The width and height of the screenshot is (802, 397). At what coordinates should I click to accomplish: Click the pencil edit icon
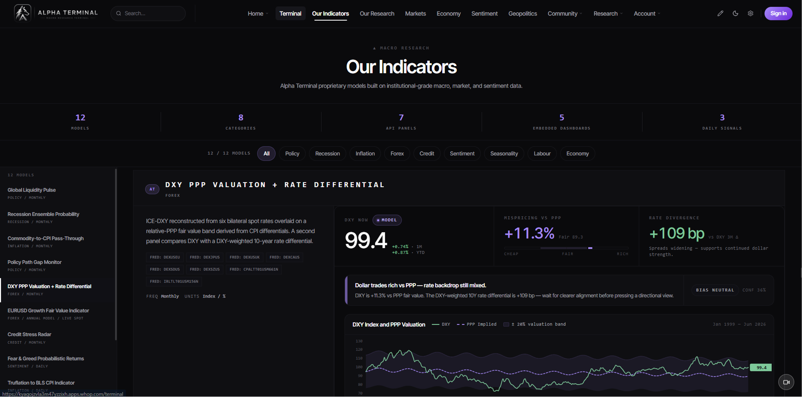[720, 13]
